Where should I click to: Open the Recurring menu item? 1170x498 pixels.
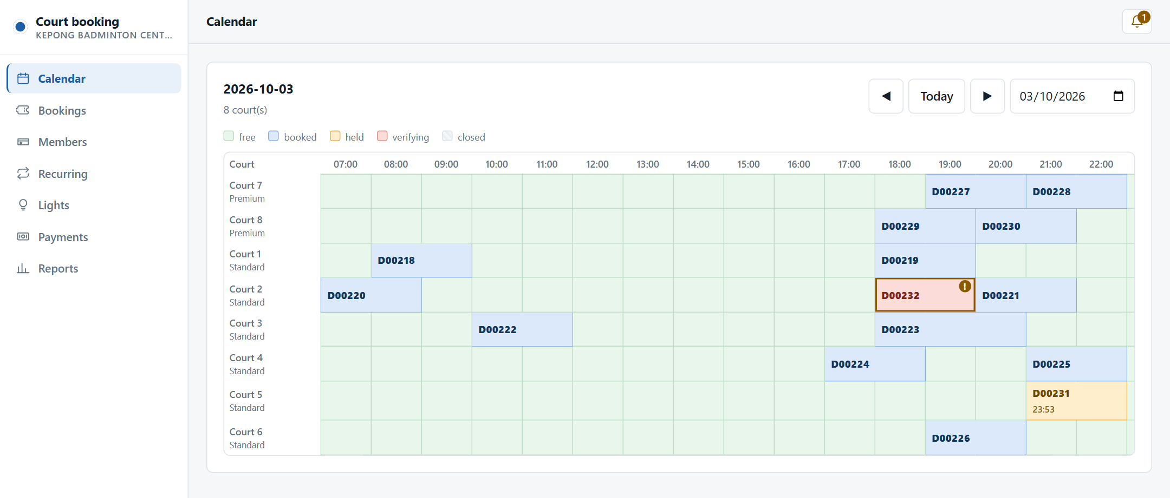[x=94, y=174]
